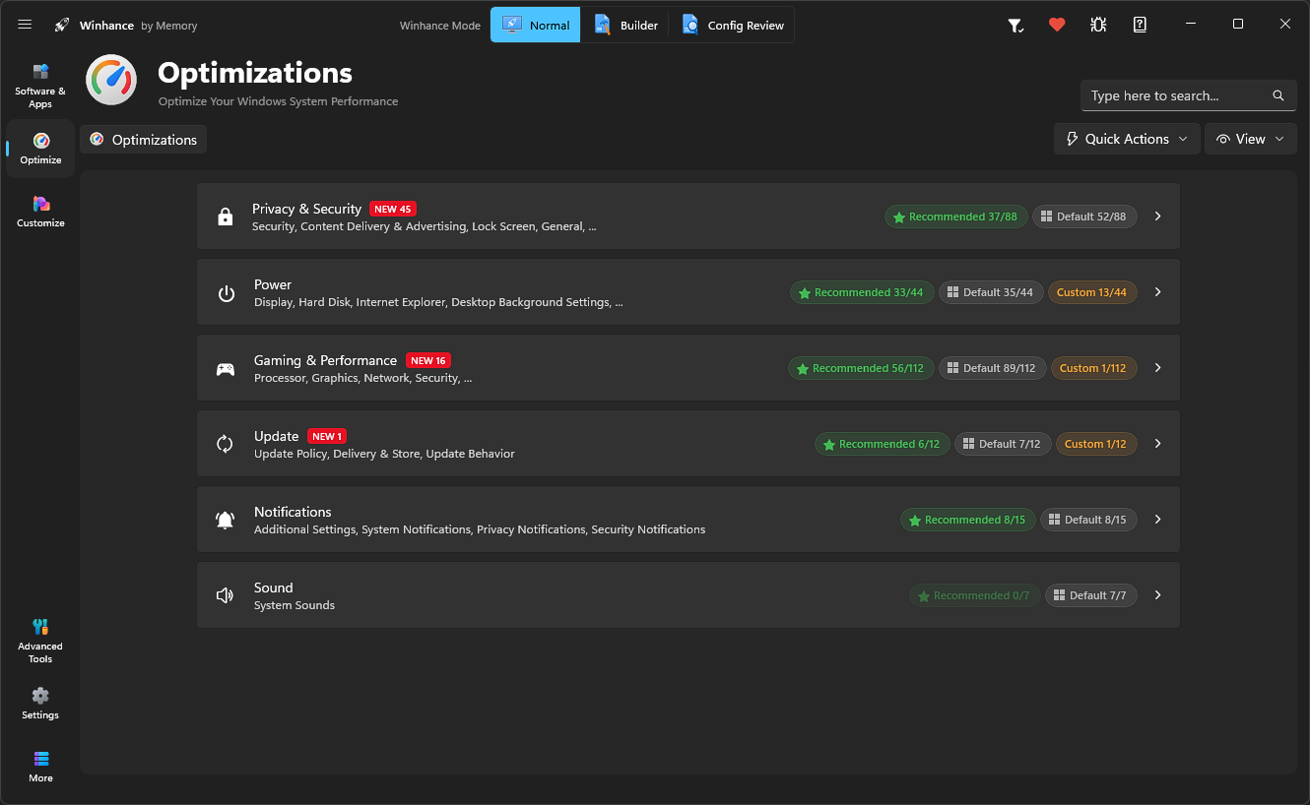Click Default 7/7 badge in Sound
The height and width of the screenshot is (805, 1310).
point(1091,595)
